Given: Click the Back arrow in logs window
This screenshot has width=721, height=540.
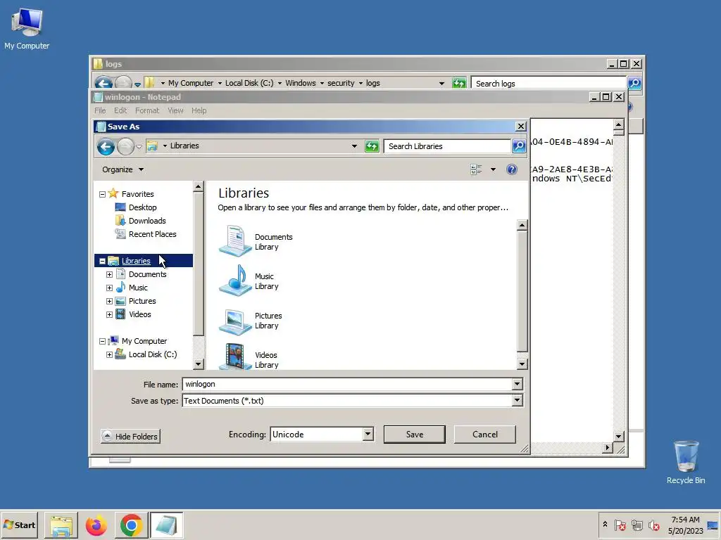Looking at the screenshot, I should click(104, 83).
